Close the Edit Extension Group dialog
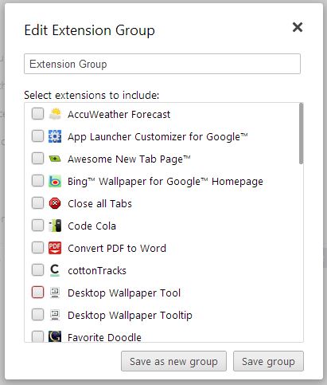 pyautogui.click(x=298, y=27)
